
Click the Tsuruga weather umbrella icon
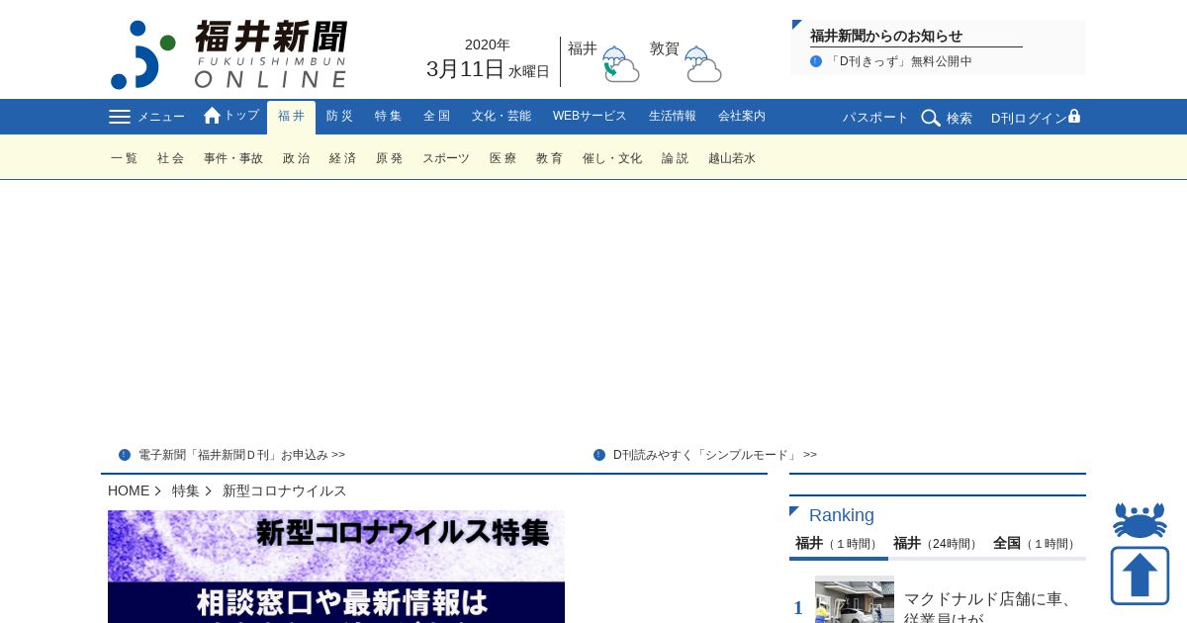(702, 64)
